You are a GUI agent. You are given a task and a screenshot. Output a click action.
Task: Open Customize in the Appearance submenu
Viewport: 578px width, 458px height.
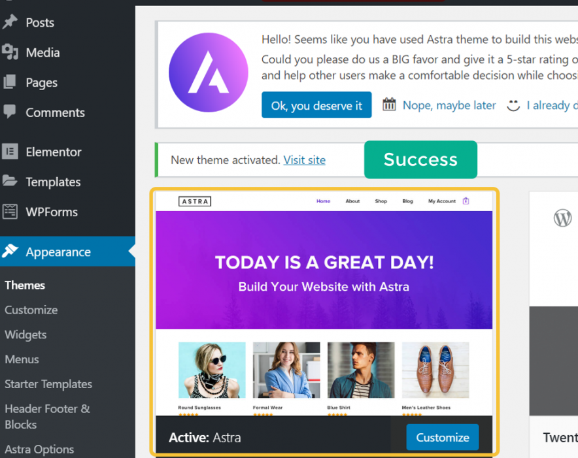[31, 310]
